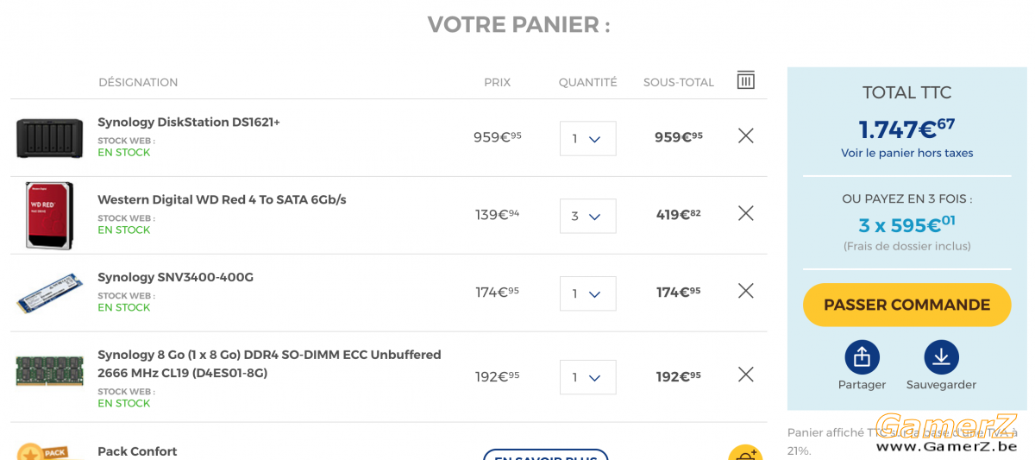Click the Partager share icon
The width and height of the screenshot is (1035, 460).
[x=862, y=357]
